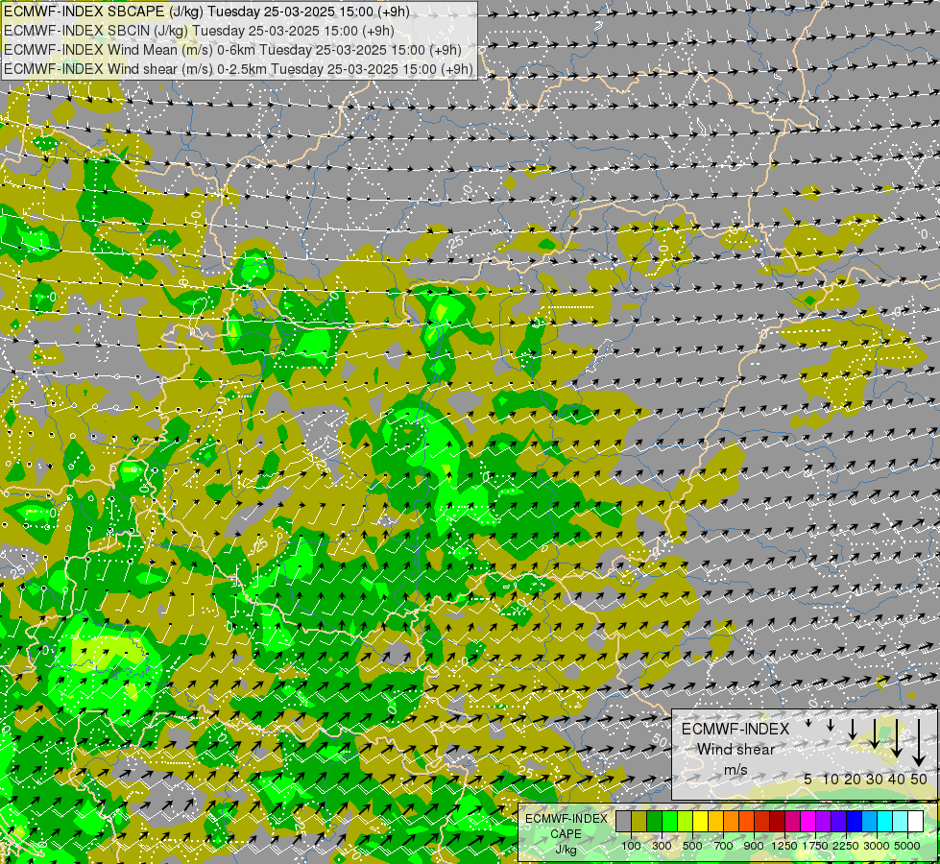Click the 20 label in wind shear legend
This screenshot has height=864, width=940.
(x=853, y=779)
